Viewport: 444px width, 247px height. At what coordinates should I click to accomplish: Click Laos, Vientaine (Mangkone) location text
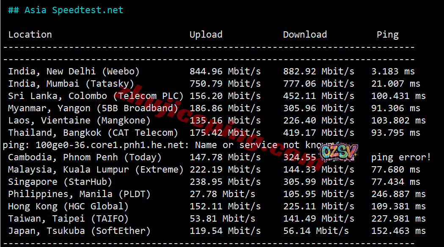point(79,121)
